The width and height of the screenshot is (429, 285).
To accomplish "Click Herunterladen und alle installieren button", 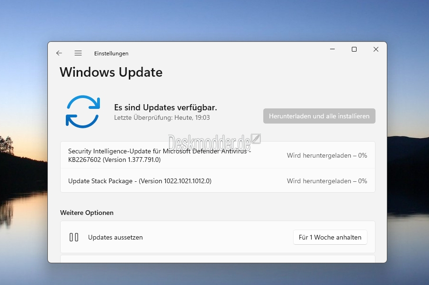I will coord(319,116).
